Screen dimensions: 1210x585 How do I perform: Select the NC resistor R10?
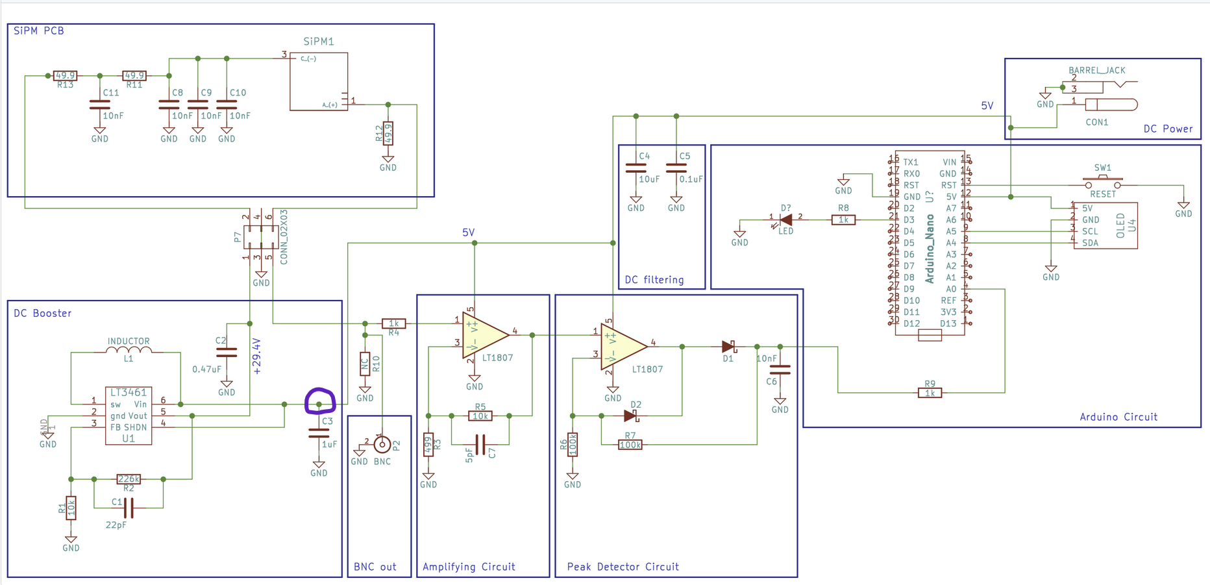pos(365,364)
